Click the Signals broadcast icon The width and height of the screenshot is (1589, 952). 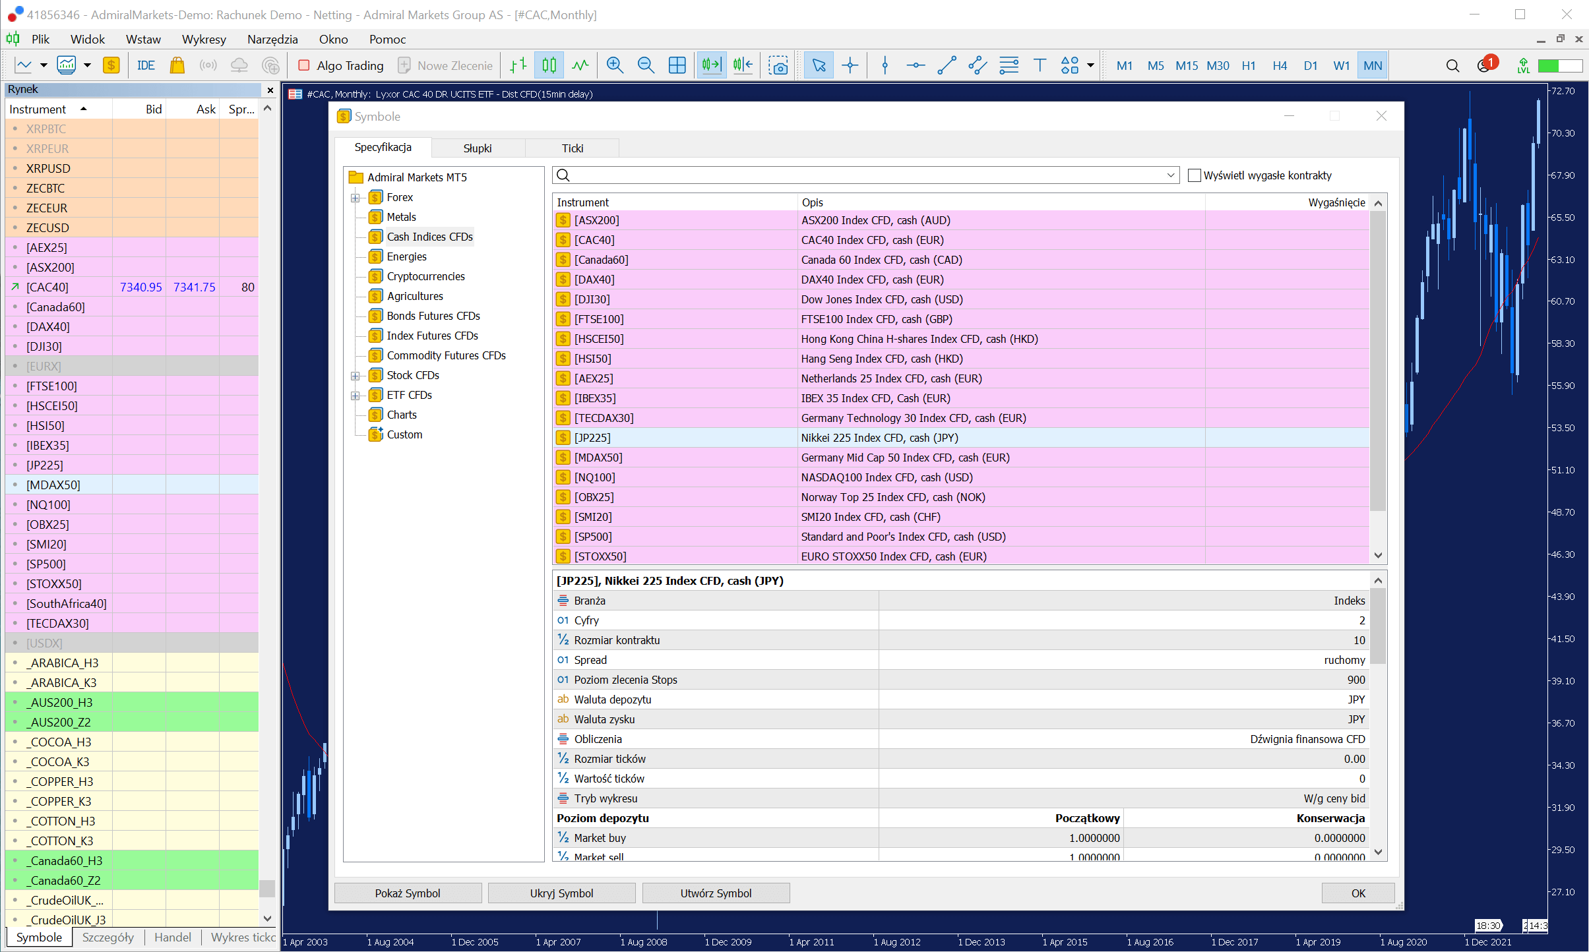pyautogui.click(x=208, y=65)
